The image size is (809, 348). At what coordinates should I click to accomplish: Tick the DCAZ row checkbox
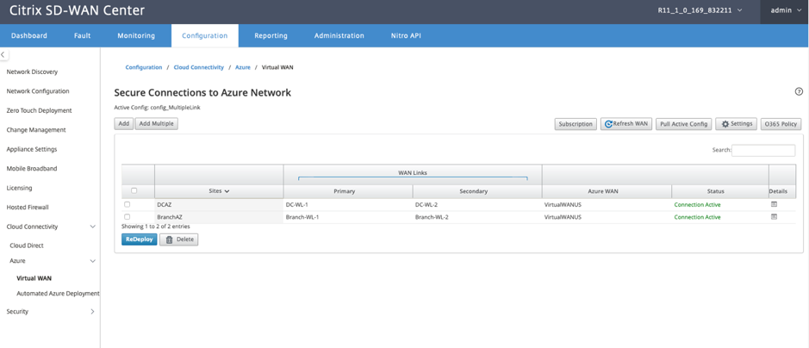127,204
